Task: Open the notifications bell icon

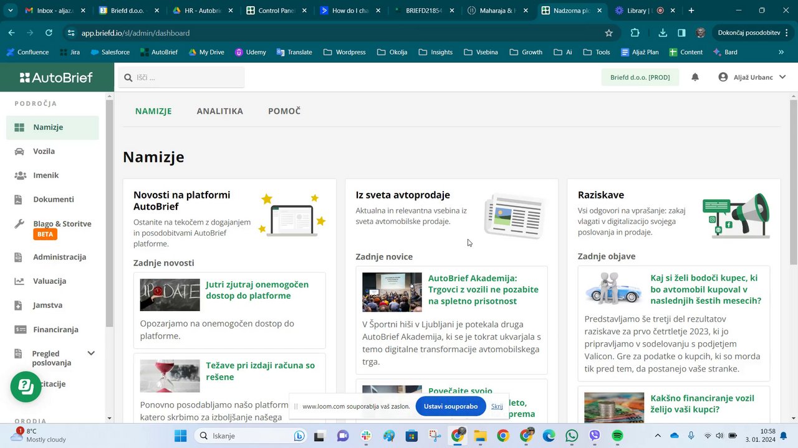Action: tap(695, 77)
